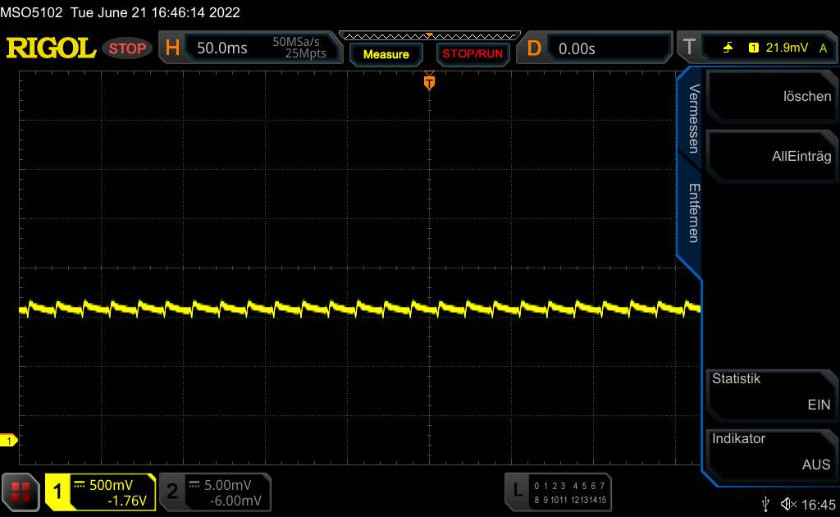
Task: Click the 25Mpts memory depth readout
Action: [x=305, y=53]
